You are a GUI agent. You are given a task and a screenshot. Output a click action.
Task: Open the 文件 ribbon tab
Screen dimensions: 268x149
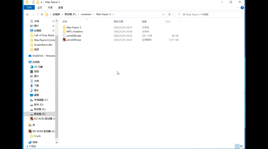tap(29, 7)
